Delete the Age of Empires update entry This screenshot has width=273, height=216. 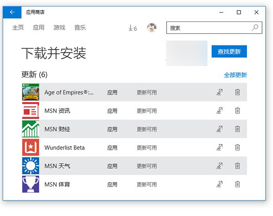point(238,92)
